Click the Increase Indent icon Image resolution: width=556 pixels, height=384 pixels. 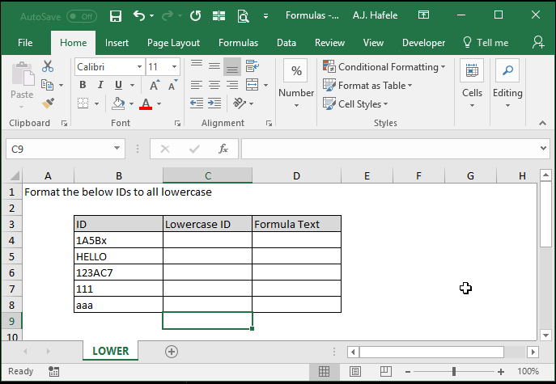point(214,103)
